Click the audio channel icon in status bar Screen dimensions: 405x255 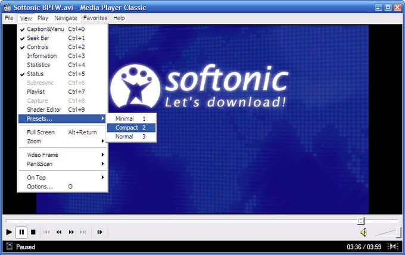(393, 247)
